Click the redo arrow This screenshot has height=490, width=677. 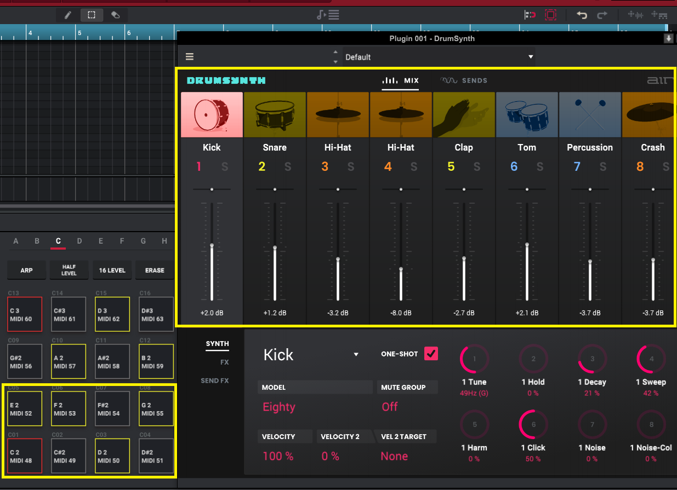click(x=602, y=15)
